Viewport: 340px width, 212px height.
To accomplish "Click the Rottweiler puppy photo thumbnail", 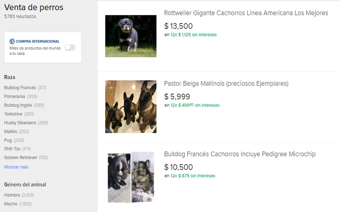I will (x=131, y=36).
